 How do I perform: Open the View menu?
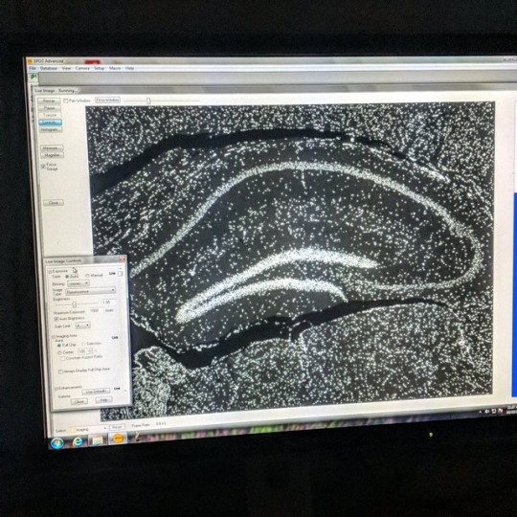click(66, 68)
